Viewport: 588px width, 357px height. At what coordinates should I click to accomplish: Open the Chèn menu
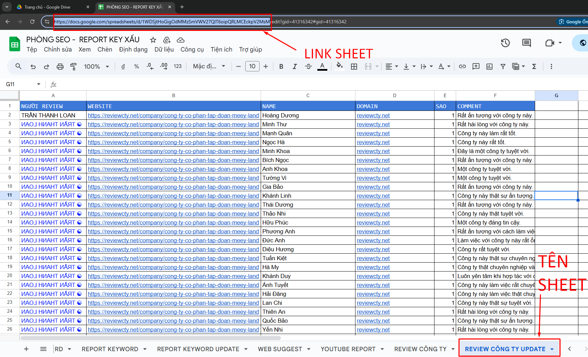click(x=105, y=49)
